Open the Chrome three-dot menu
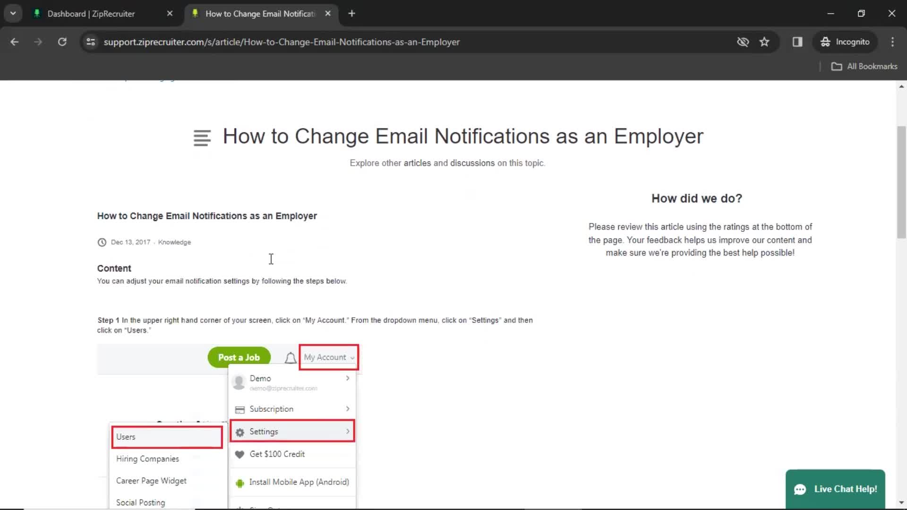This screenshot has width=907, height=510. tap(892, 42)
